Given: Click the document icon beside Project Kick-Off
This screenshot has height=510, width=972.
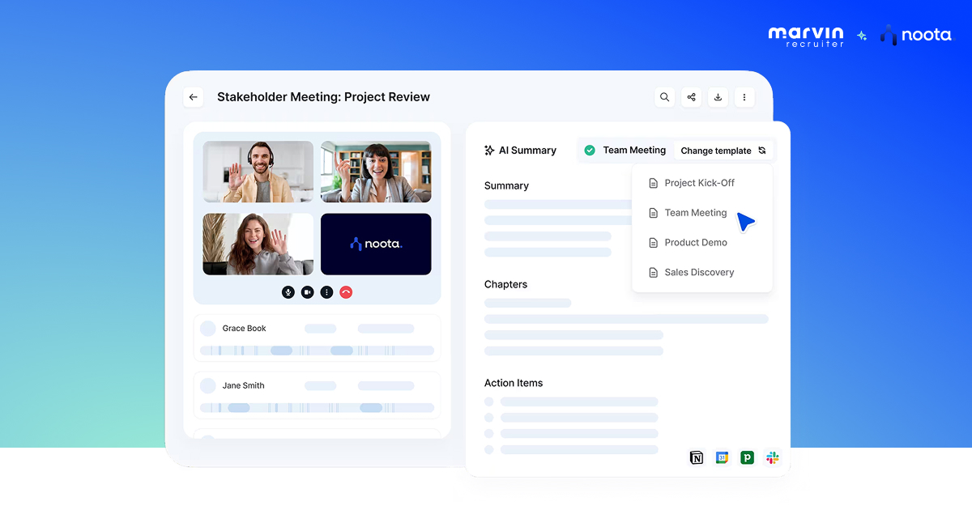Looking at the screenshot, I should pos(654,184).
